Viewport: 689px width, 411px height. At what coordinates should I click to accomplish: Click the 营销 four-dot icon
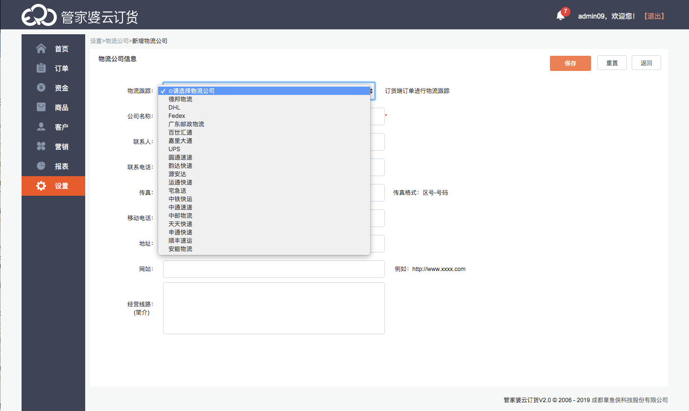click(42, 146)
